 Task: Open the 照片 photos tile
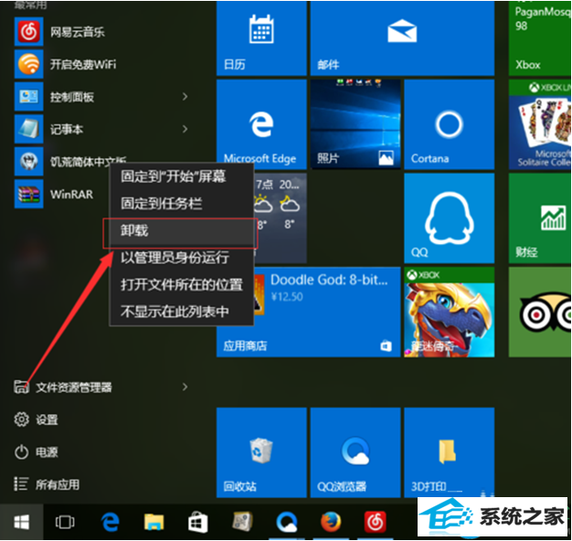355,124
